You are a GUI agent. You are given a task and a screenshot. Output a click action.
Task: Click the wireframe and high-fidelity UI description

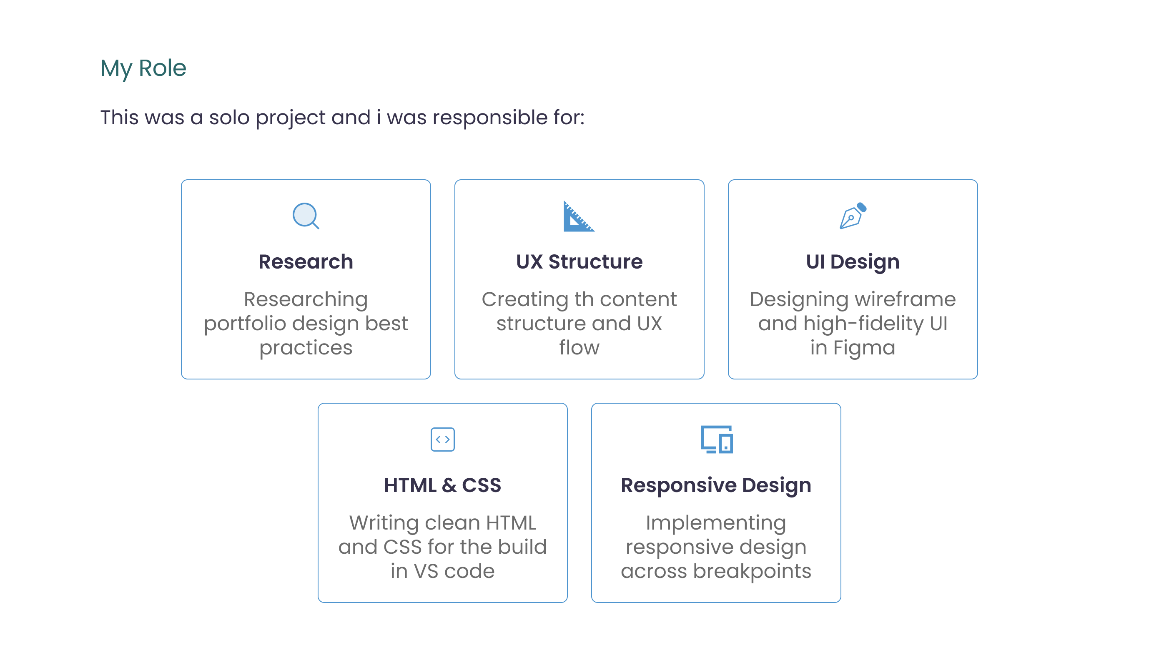pos(853,323)
